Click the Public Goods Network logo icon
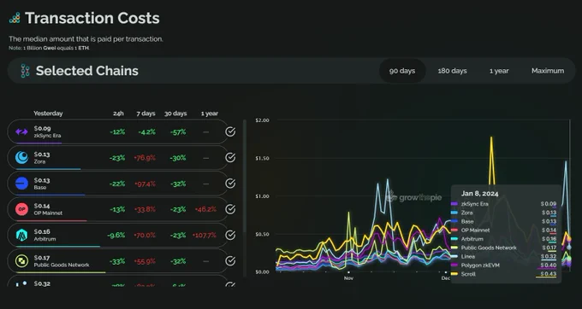The image size is (582, 309). pos(21,261)
